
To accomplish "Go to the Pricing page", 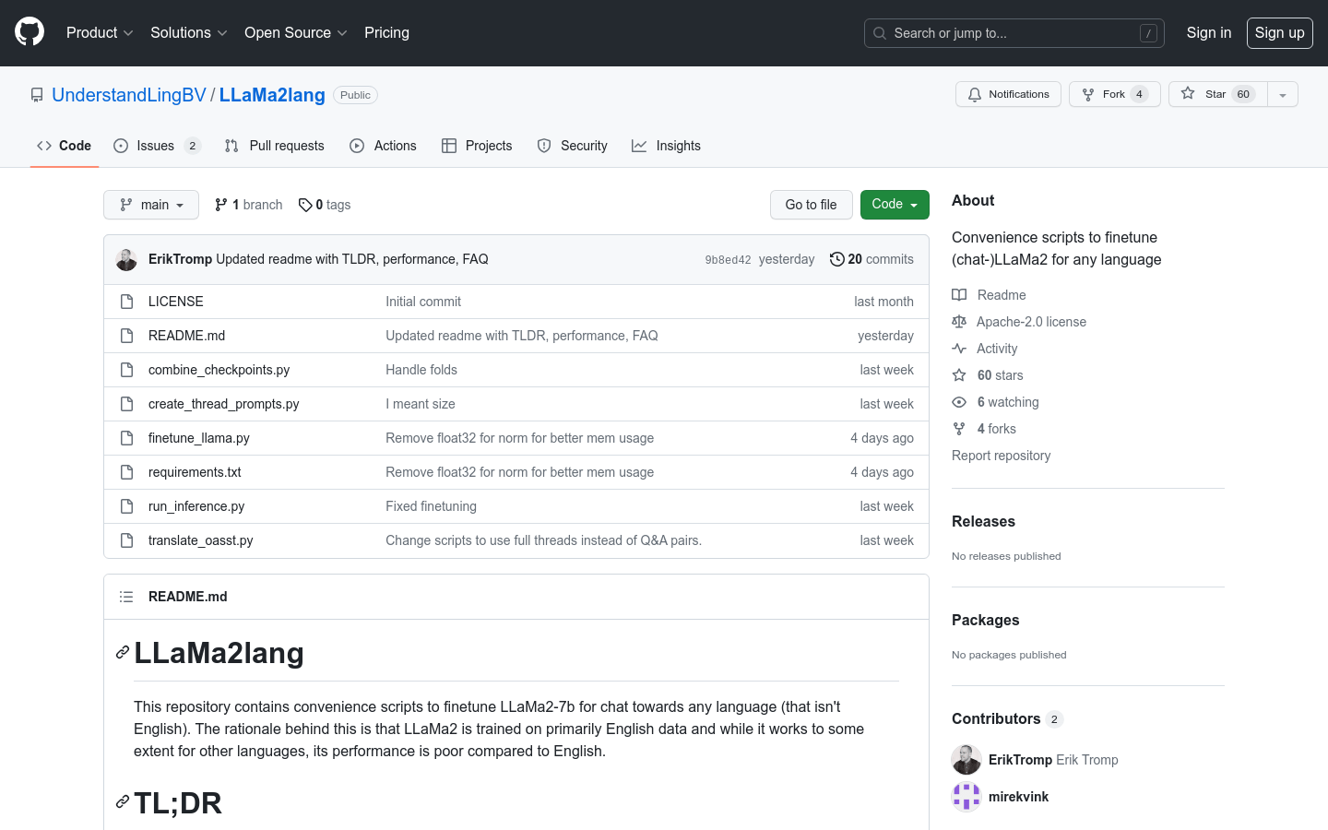I will 386,32.
